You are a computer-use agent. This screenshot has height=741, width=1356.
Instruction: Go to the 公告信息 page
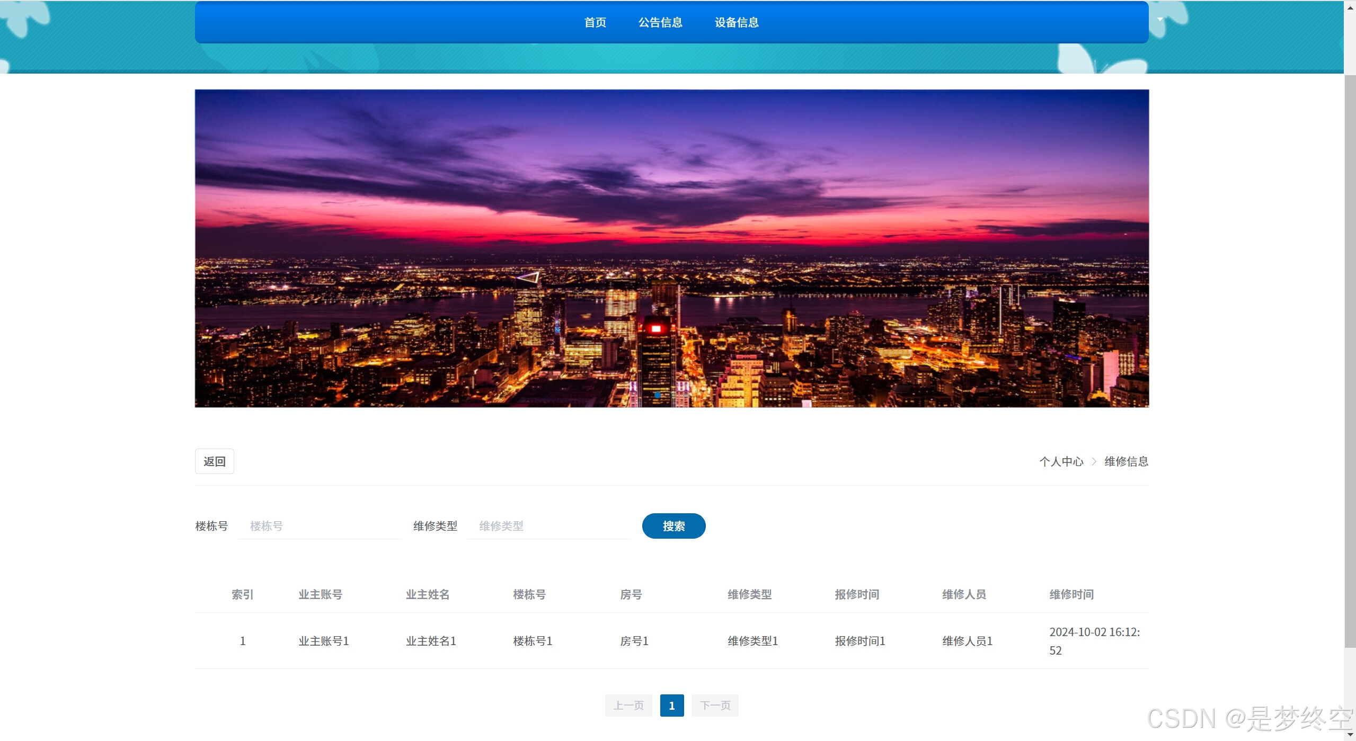click(660, 22)
